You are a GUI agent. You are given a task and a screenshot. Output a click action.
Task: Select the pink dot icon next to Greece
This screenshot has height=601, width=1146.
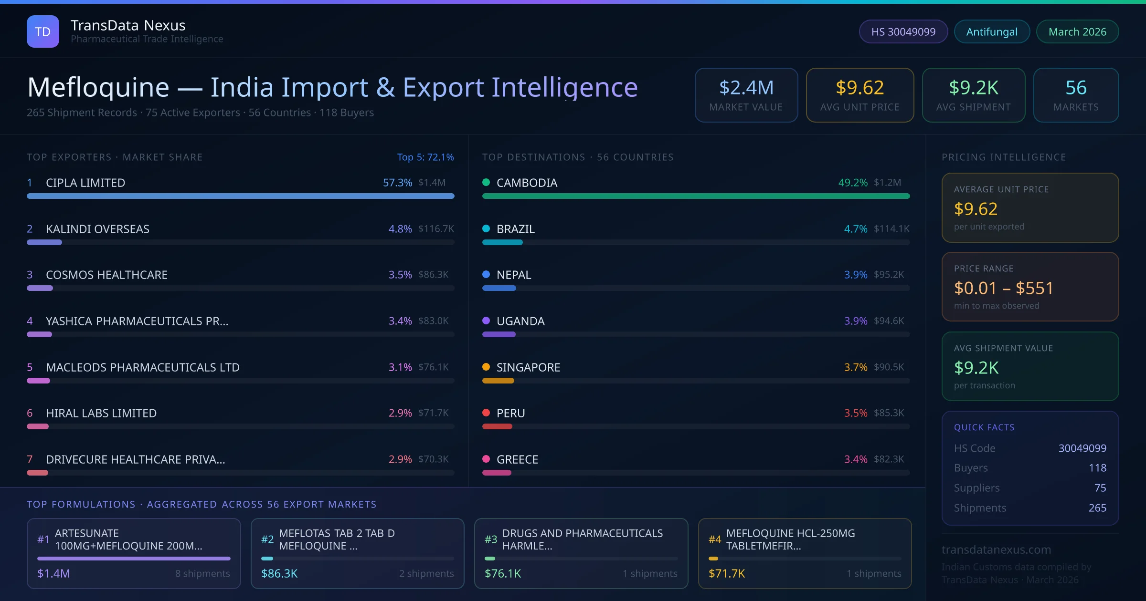(x=487, y=459)
